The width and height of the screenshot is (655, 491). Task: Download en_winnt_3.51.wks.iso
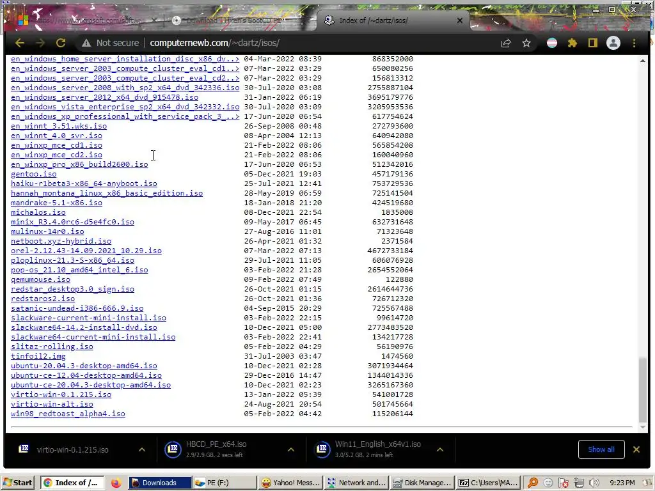click(59, 126)
